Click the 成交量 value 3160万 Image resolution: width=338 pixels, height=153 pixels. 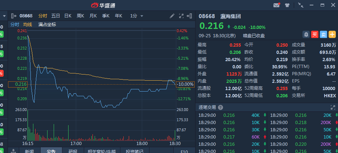click(x=328, y=45)
